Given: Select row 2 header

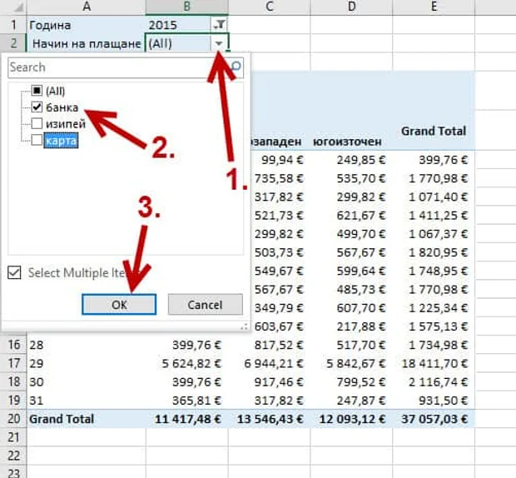Looking at the screenshot, I should 13,43.
